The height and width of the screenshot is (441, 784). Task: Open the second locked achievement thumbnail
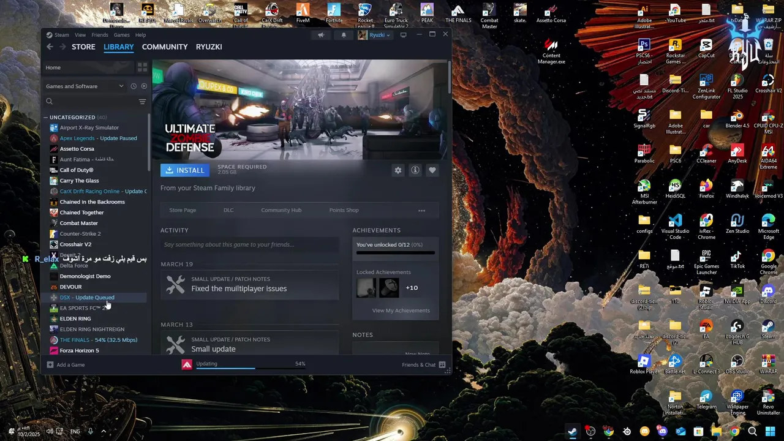[x=389, y=288]
